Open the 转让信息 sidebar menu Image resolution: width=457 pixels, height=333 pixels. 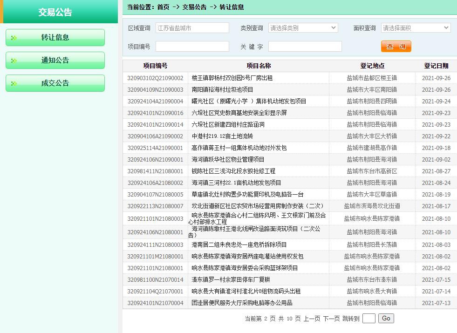pyautogui.click(x=55, y=38)
